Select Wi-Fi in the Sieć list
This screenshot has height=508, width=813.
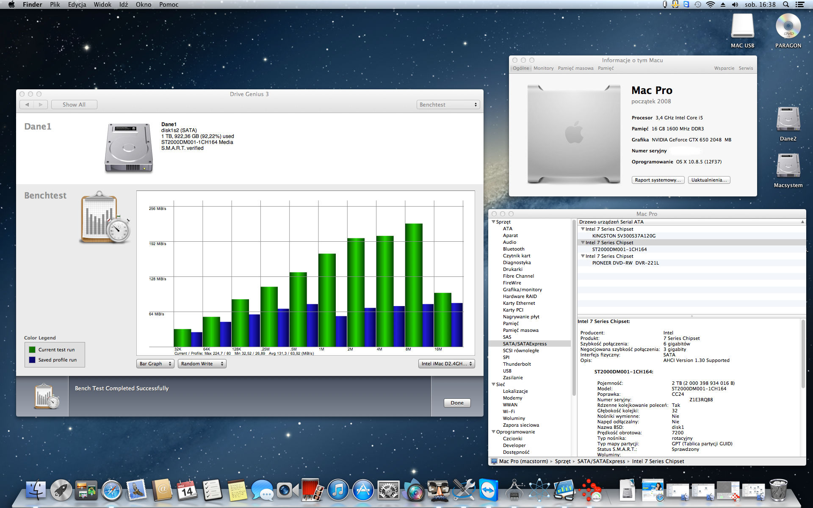pos(529,411)
